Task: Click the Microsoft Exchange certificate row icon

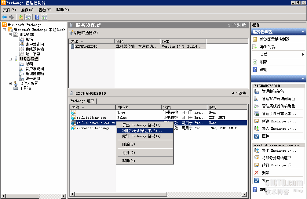Action: pos(73,128)
